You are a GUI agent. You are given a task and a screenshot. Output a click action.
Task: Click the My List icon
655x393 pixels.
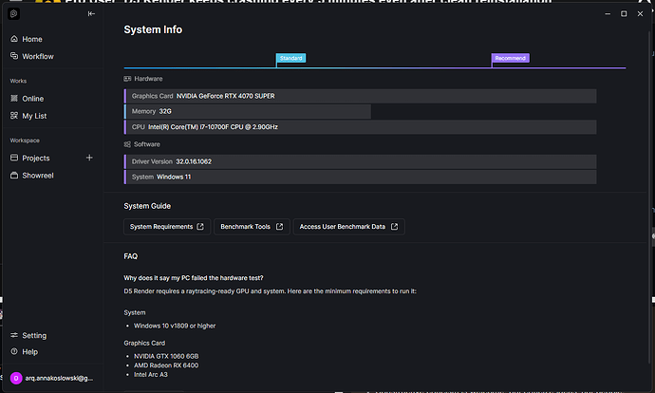(x=14, y=115)
